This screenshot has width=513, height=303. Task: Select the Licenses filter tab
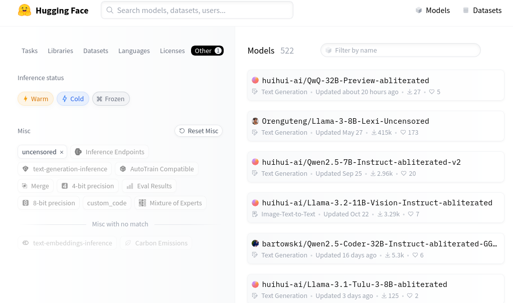tap(172, 51)
